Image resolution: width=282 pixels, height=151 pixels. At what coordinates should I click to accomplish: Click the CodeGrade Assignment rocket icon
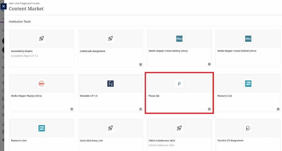pos(110,39)
